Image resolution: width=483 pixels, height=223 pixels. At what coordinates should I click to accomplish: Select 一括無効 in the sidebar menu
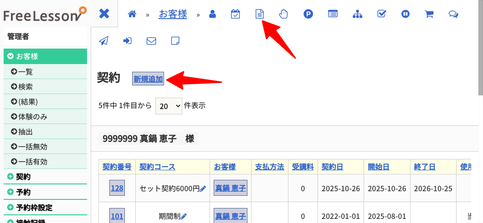click(32, 146)
